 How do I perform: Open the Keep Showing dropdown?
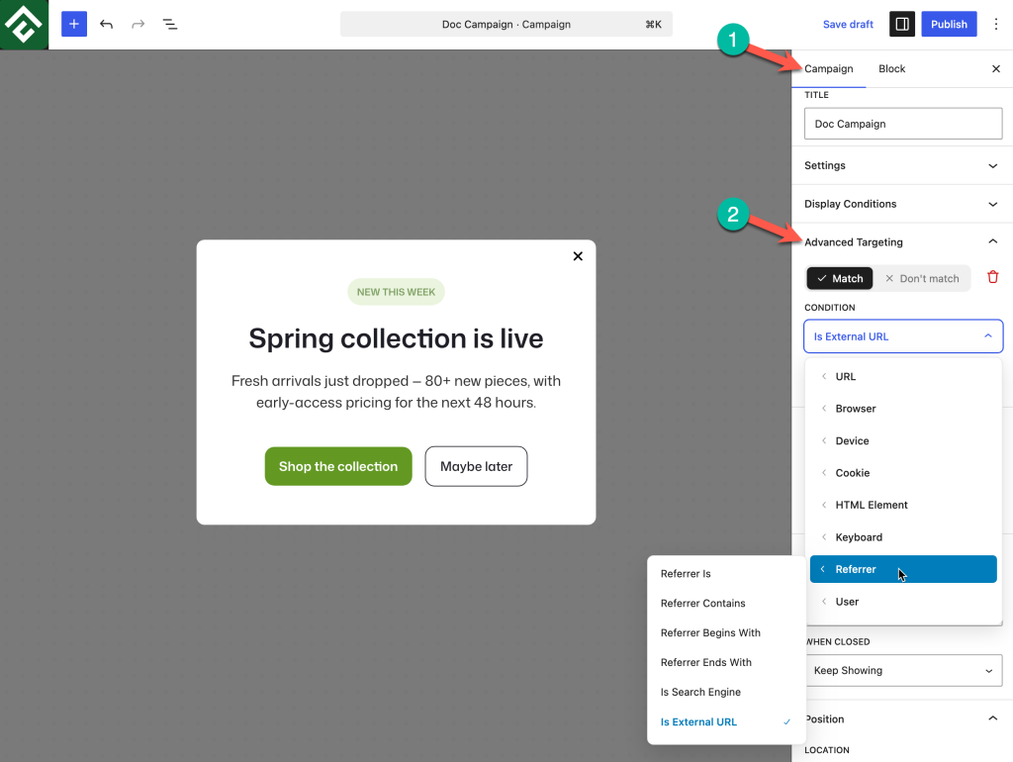point(903,670)
